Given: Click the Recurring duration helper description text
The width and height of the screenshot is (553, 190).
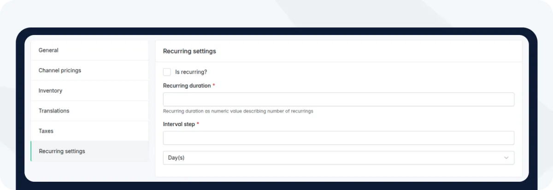Looking at the screenshot, I should 238,111.
